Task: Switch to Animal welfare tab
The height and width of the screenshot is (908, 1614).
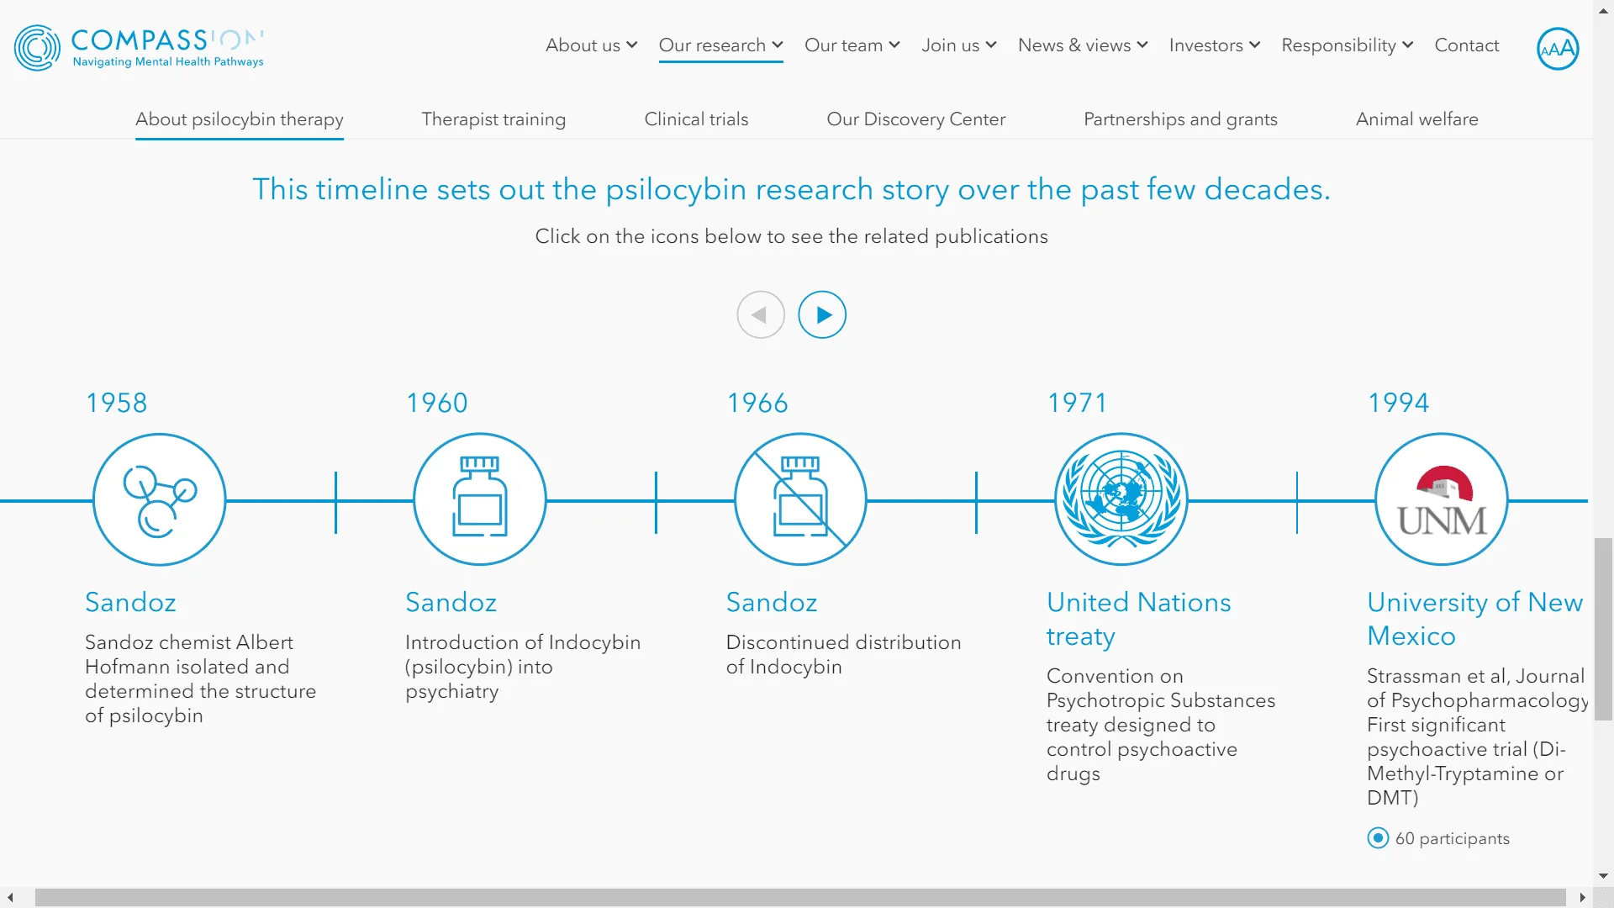Action: click(1416, 119)
